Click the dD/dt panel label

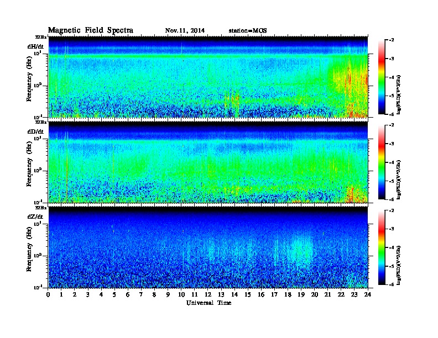pos(35,131)
